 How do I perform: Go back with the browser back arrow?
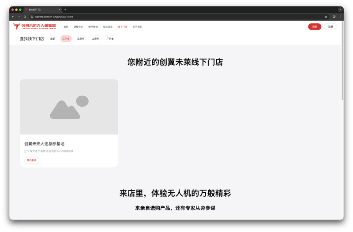pyautogui.click(x=13, y=17)
